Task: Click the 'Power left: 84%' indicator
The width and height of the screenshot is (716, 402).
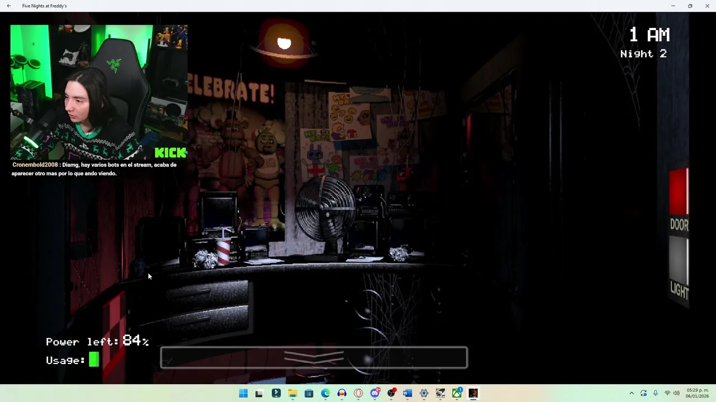Action: 97,341
